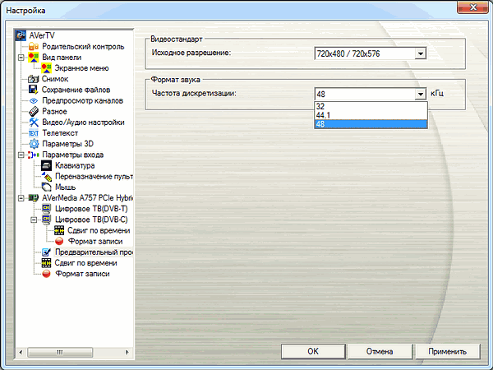The height and width of the screenshot is (370, 493).
Task: Select Цифровое ТВ(DVB-T) tree item
Action: coord(91,209)
